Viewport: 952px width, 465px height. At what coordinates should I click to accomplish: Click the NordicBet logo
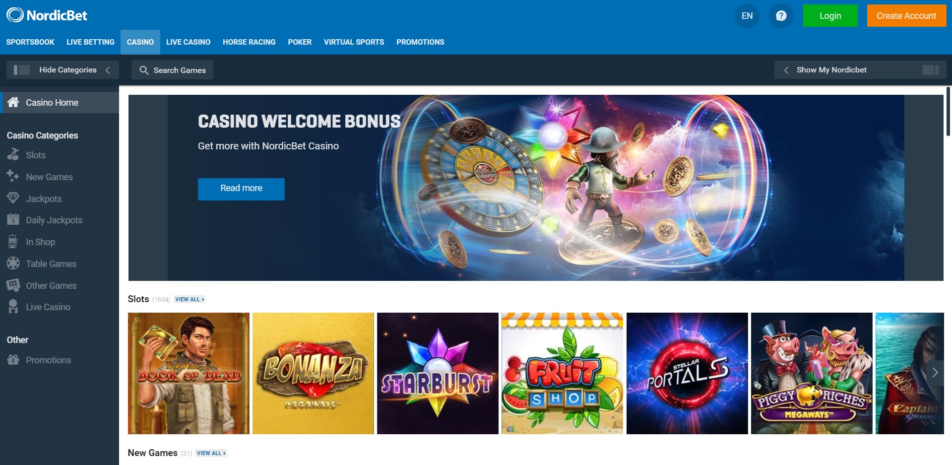[x=47, y=15]
